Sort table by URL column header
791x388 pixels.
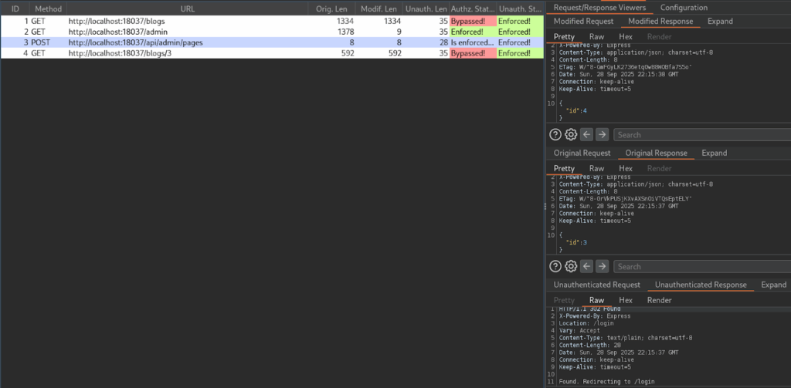point(187,8)
